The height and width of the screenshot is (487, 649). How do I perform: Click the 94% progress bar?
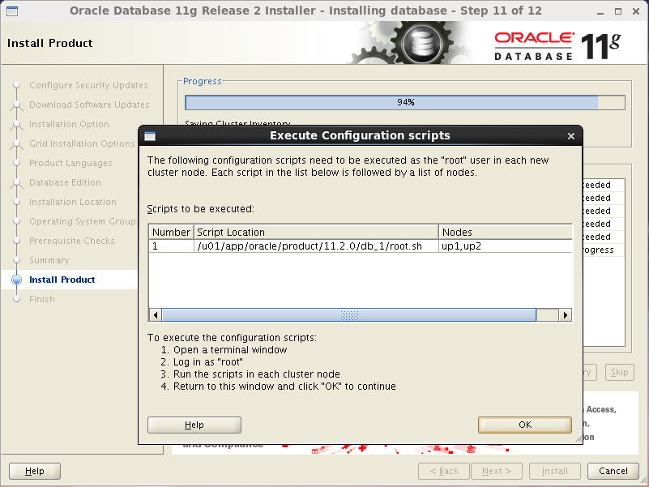(405, 102)
